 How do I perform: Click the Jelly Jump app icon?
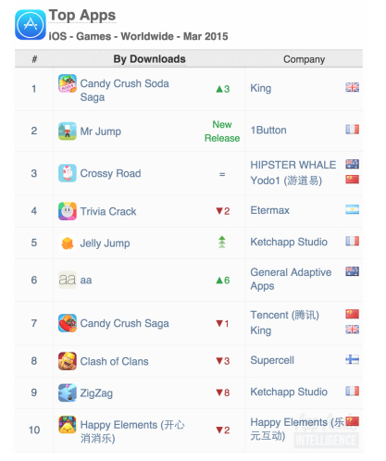pos(68,243)
